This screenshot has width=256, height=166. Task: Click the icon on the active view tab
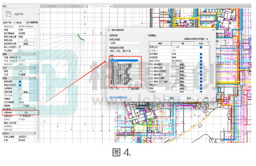tap(87, 6)
